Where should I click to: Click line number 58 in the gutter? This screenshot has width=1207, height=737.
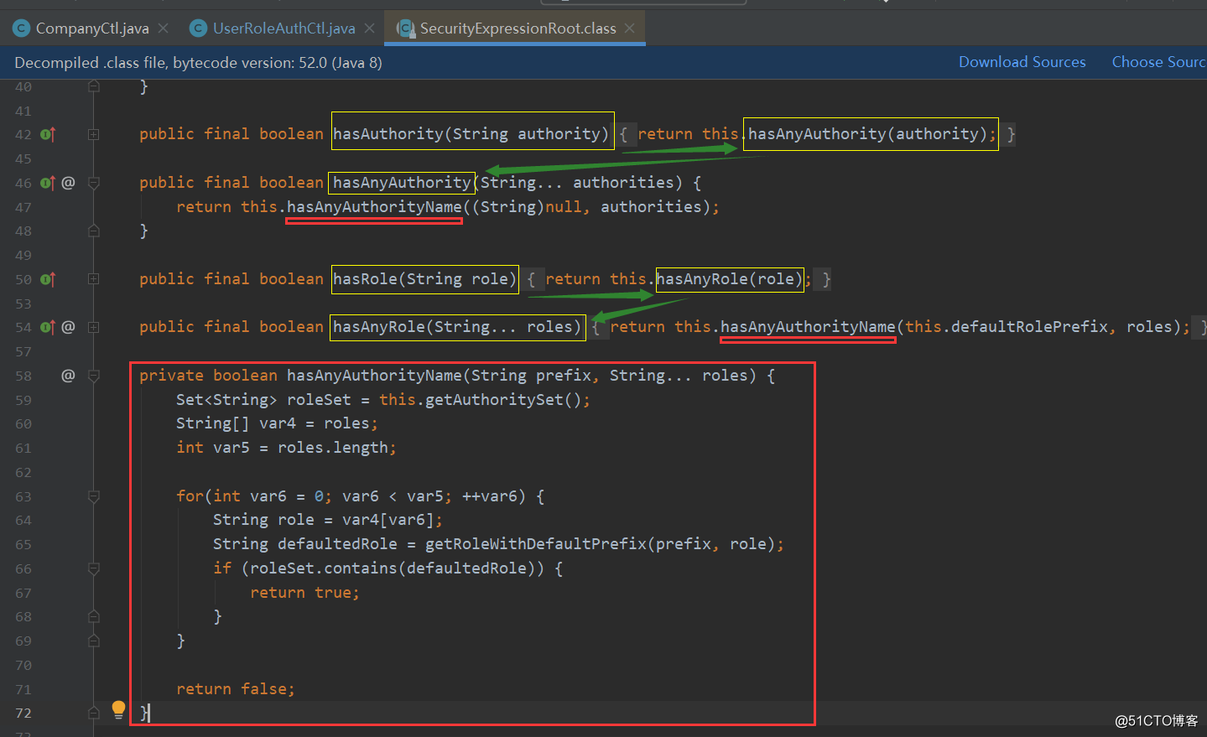tap(23, 376)
